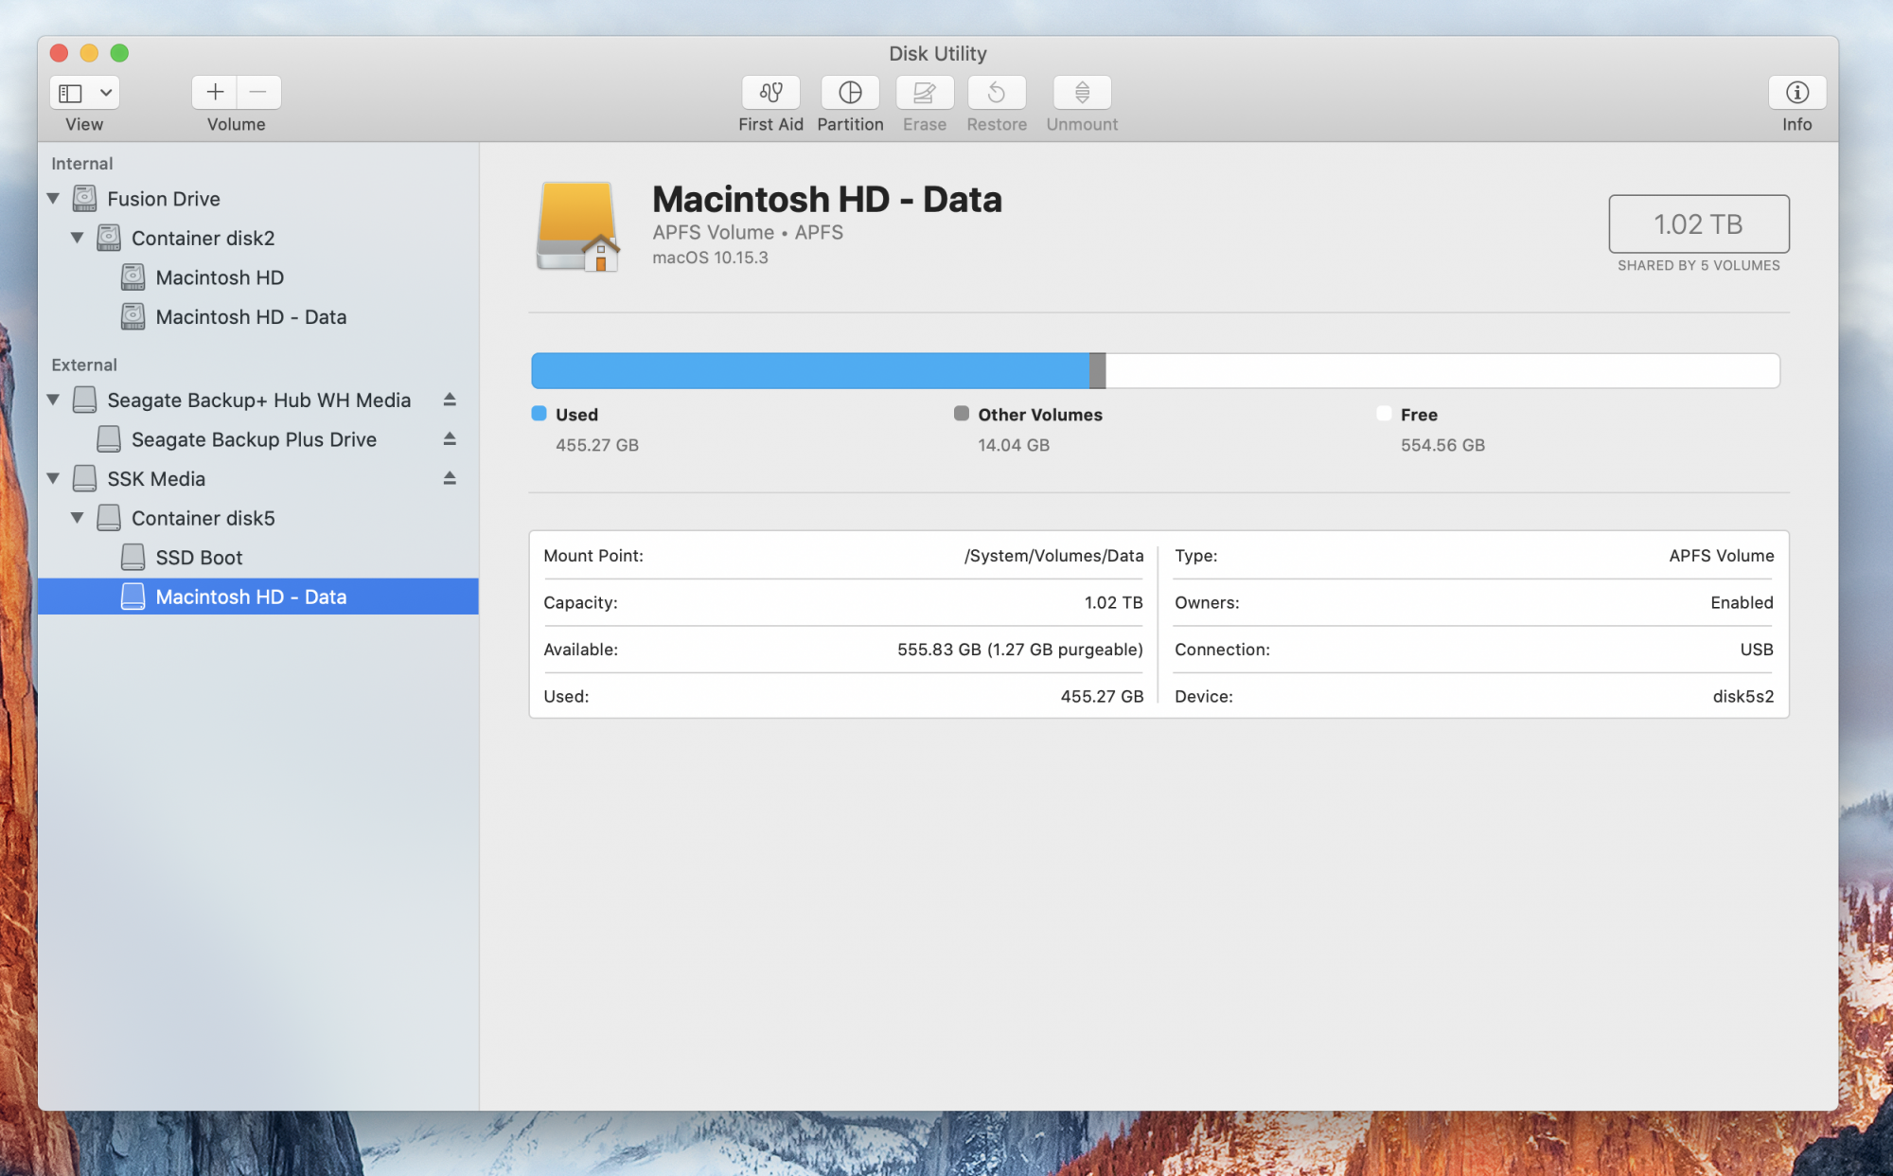Image resolution: width=1893 pixels, height=1176 pixels.
Task: Click the SHARED BY 5 VOLUMES label
Action: pyautogui.click(x=1699, y=265)
